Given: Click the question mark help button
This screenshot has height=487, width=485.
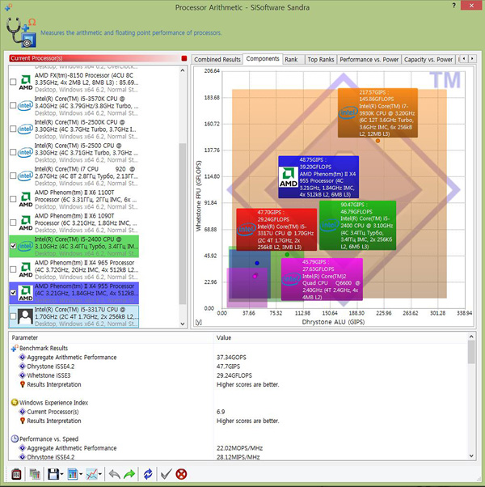Looking at the screenshot, I should (454, 6).
